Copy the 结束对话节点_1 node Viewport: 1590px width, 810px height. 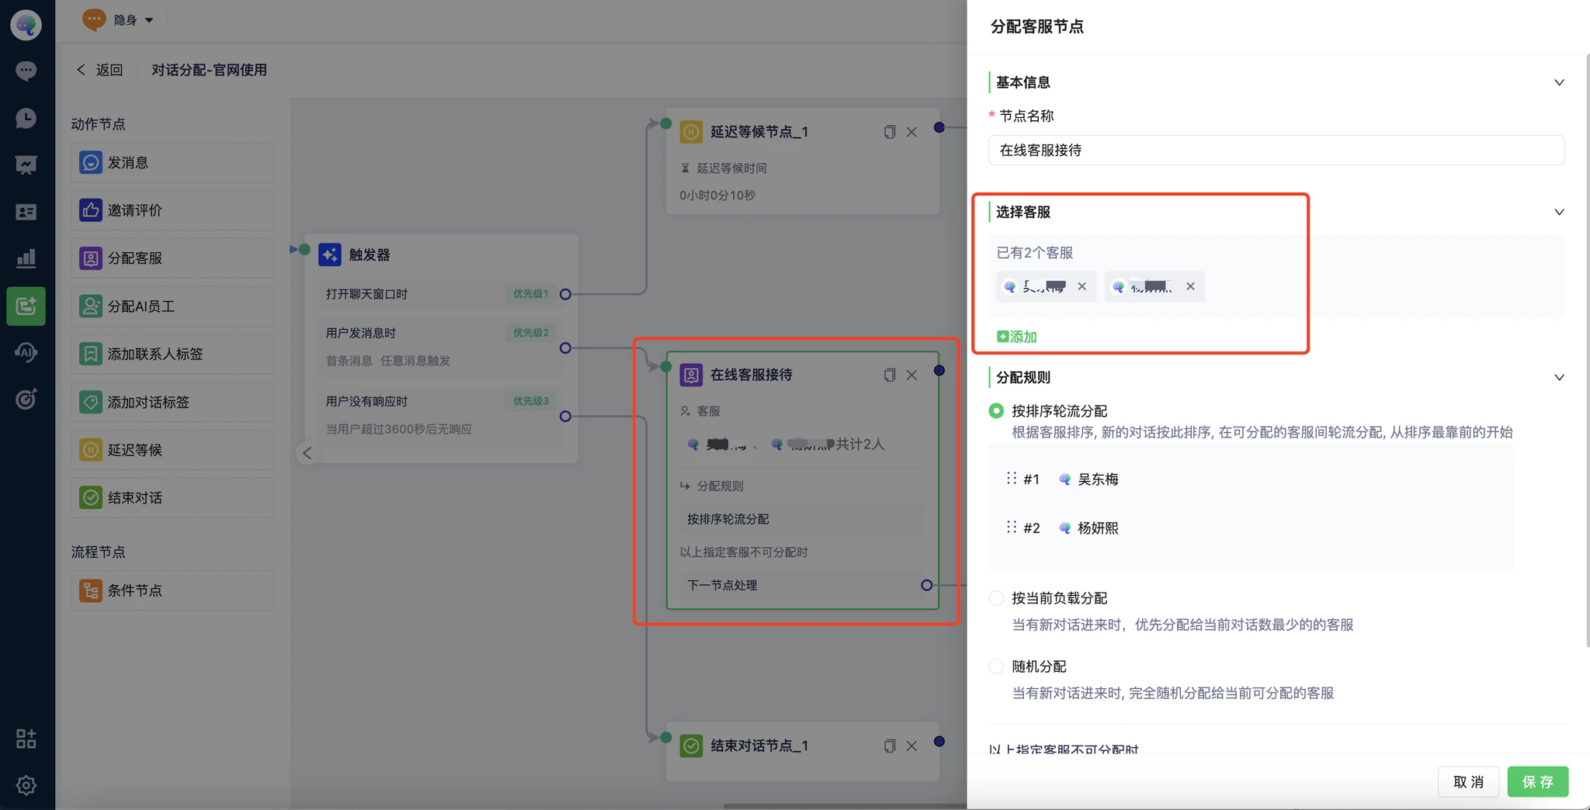coord(890,746)
